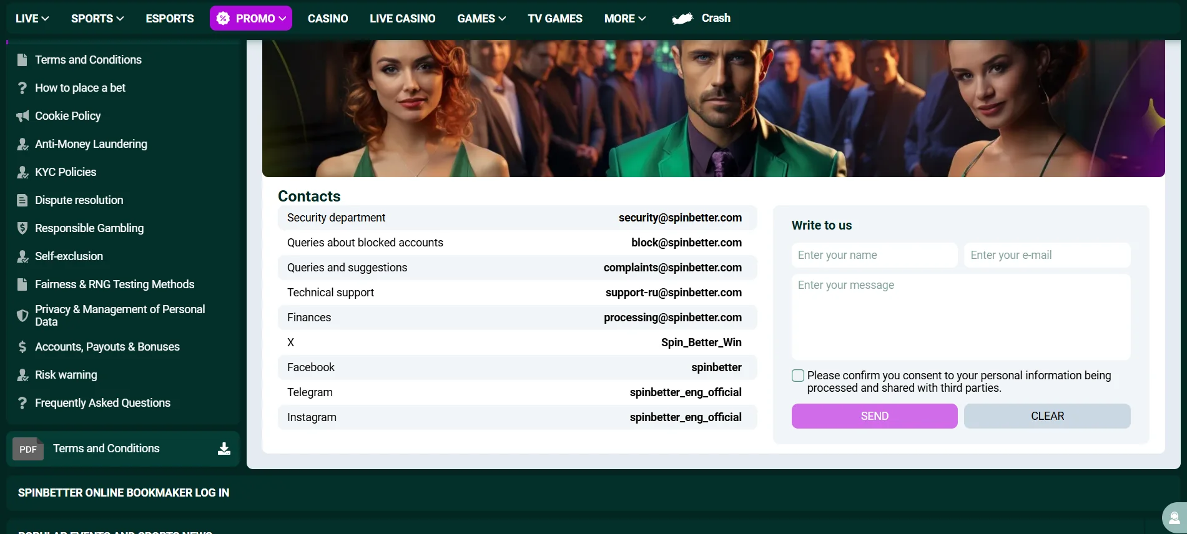Click the dollar icon beside Accounts, Payouts & Bonuses

(22, 347)
